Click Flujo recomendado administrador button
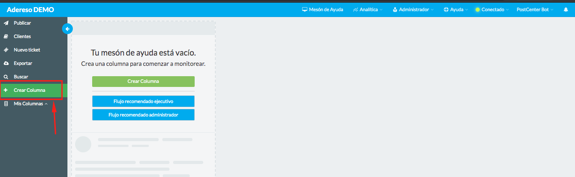The image size is (575, 177). coord(143,115)
